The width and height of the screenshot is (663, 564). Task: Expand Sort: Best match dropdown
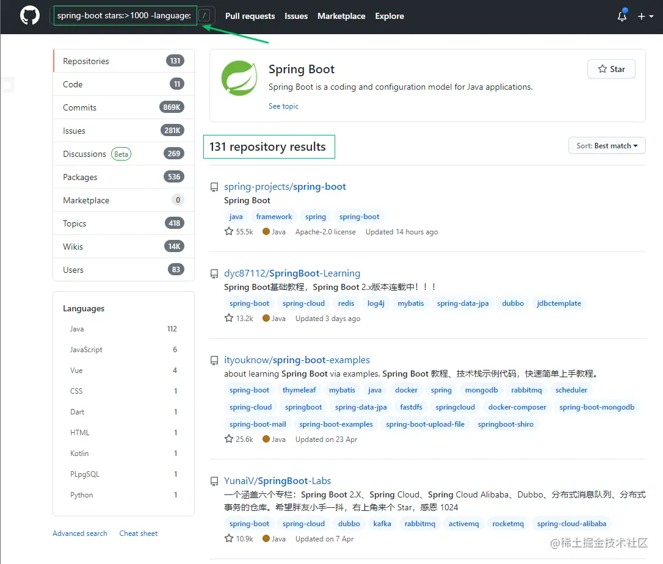pyautogui.click(x=607, y=145)
